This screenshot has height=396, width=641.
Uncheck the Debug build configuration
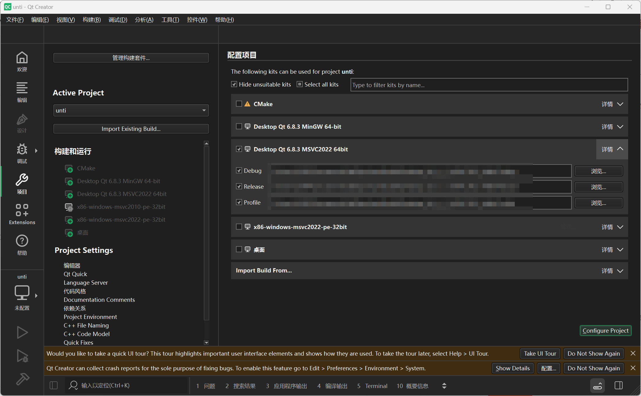[239, 171]
